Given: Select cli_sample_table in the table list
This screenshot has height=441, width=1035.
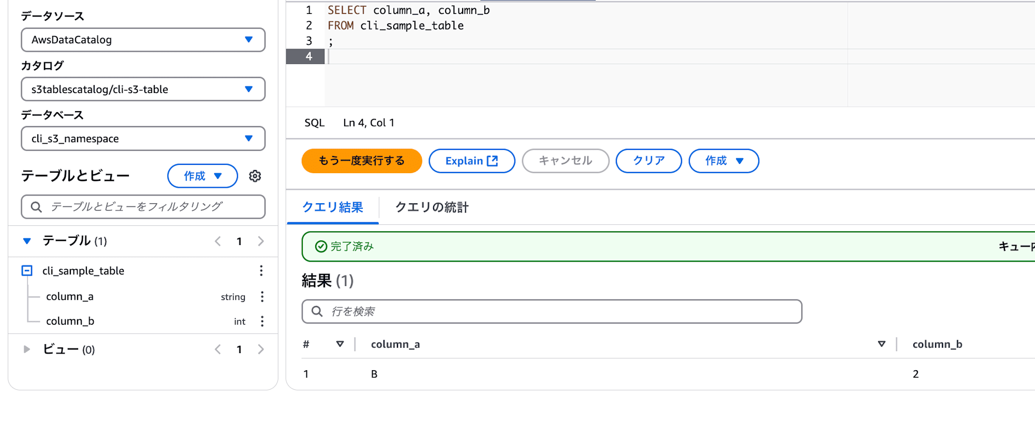Looking at the screenshot, I should 83,271.
